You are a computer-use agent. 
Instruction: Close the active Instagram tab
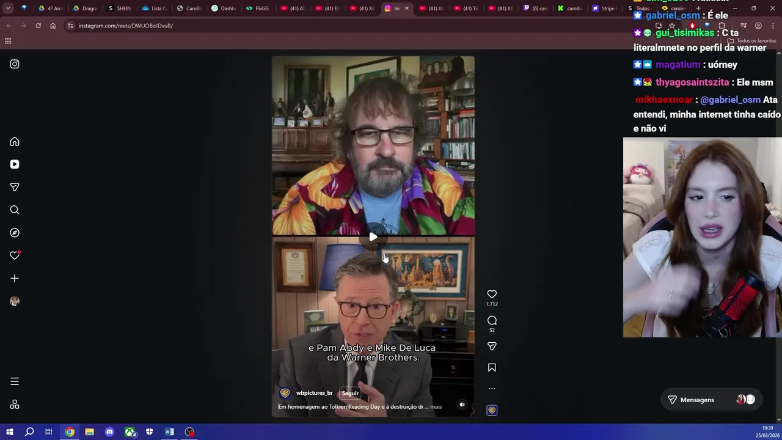coord(406,9)
